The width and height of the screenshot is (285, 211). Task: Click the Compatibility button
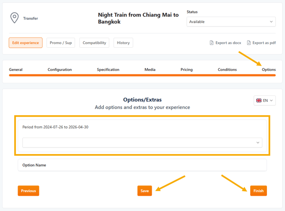tap(94, 43)
